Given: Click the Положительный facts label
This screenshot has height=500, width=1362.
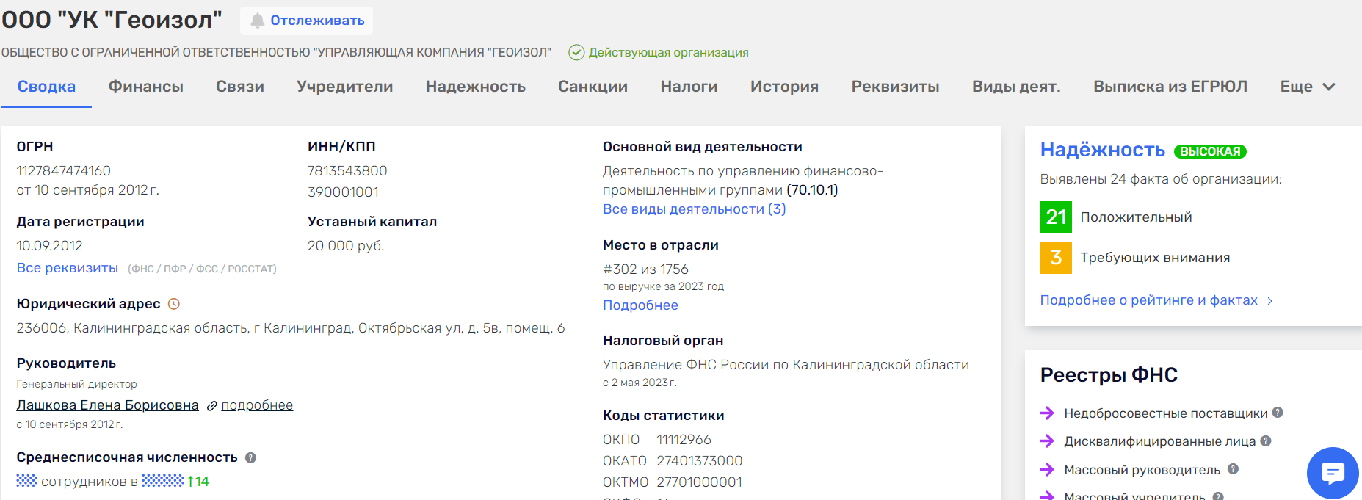Looking at the screenshot, I should click(x=1136, y=217).
